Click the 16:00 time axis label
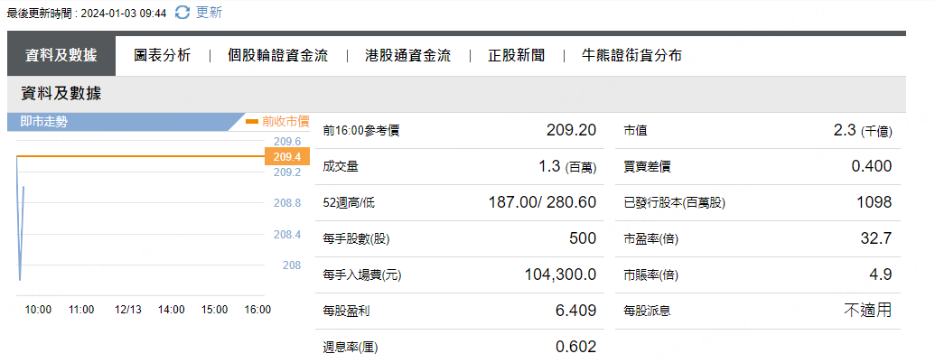This screenshot has height=363, width=935. tap(258, 310)
